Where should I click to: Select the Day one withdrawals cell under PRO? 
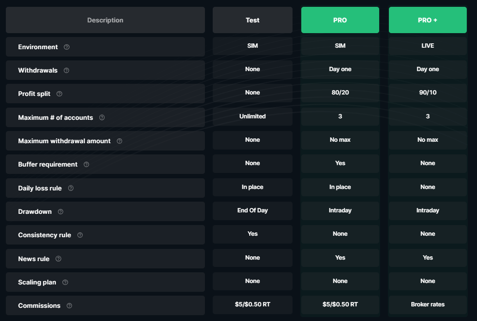[340, 69]
